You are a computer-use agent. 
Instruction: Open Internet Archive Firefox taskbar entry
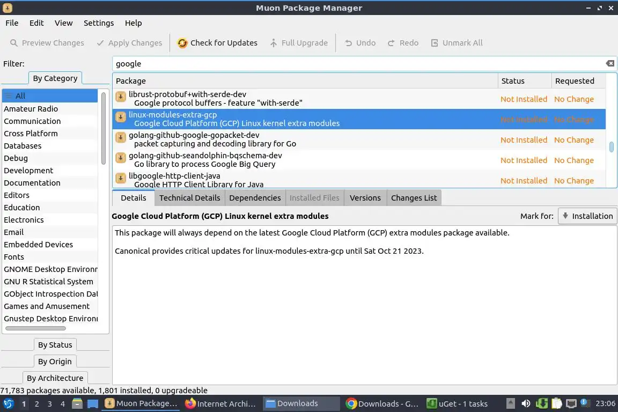tap(220, 404)
